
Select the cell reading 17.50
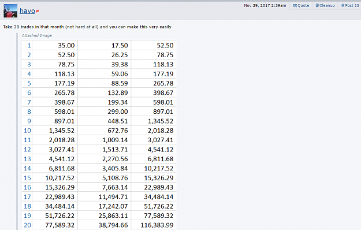pos(105,45)
